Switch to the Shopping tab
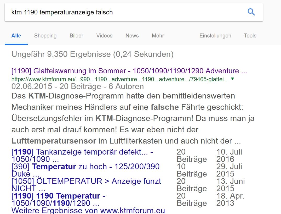The width and height of the screenshot is (281, 214). [x=45, y=36]
